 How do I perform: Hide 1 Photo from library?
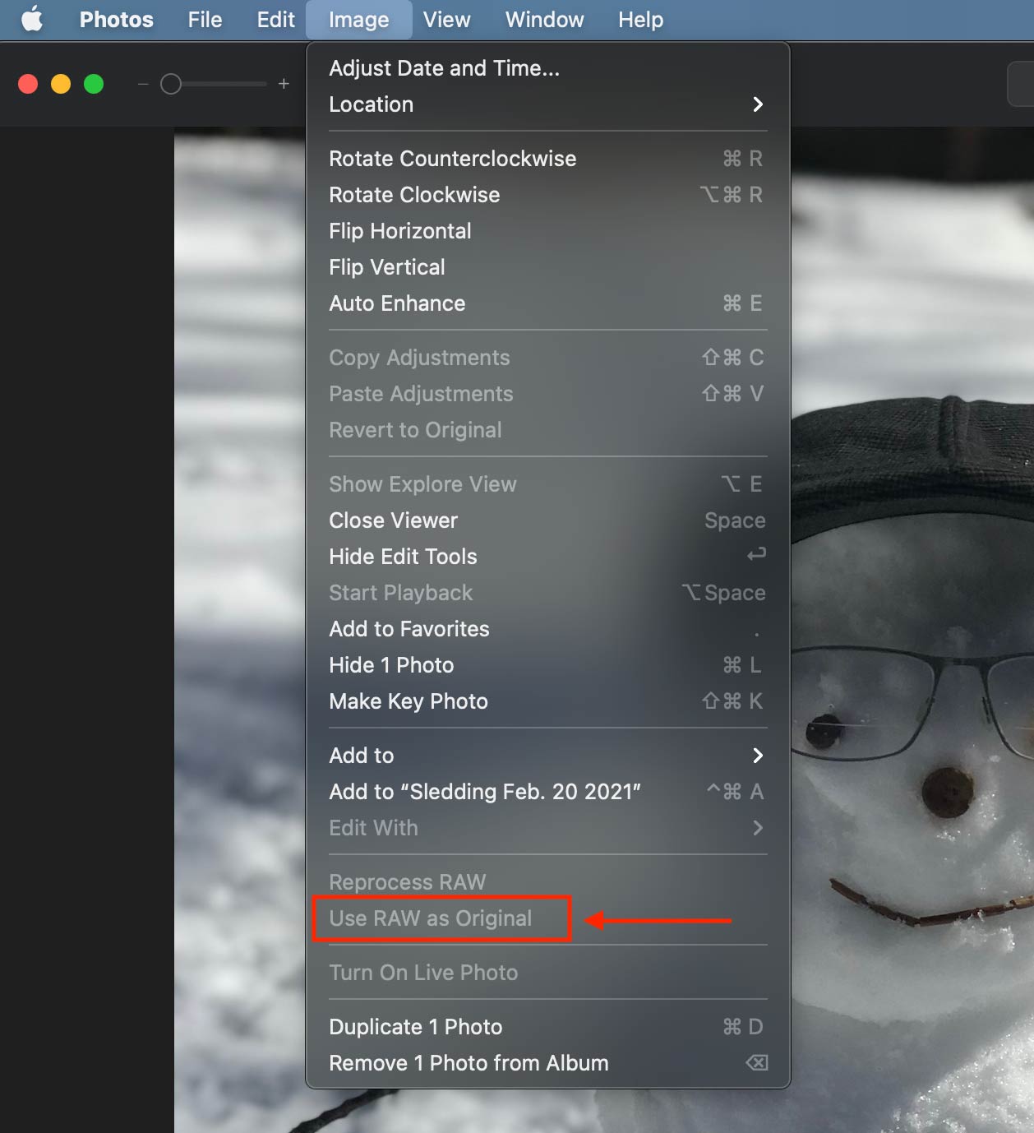391,665
